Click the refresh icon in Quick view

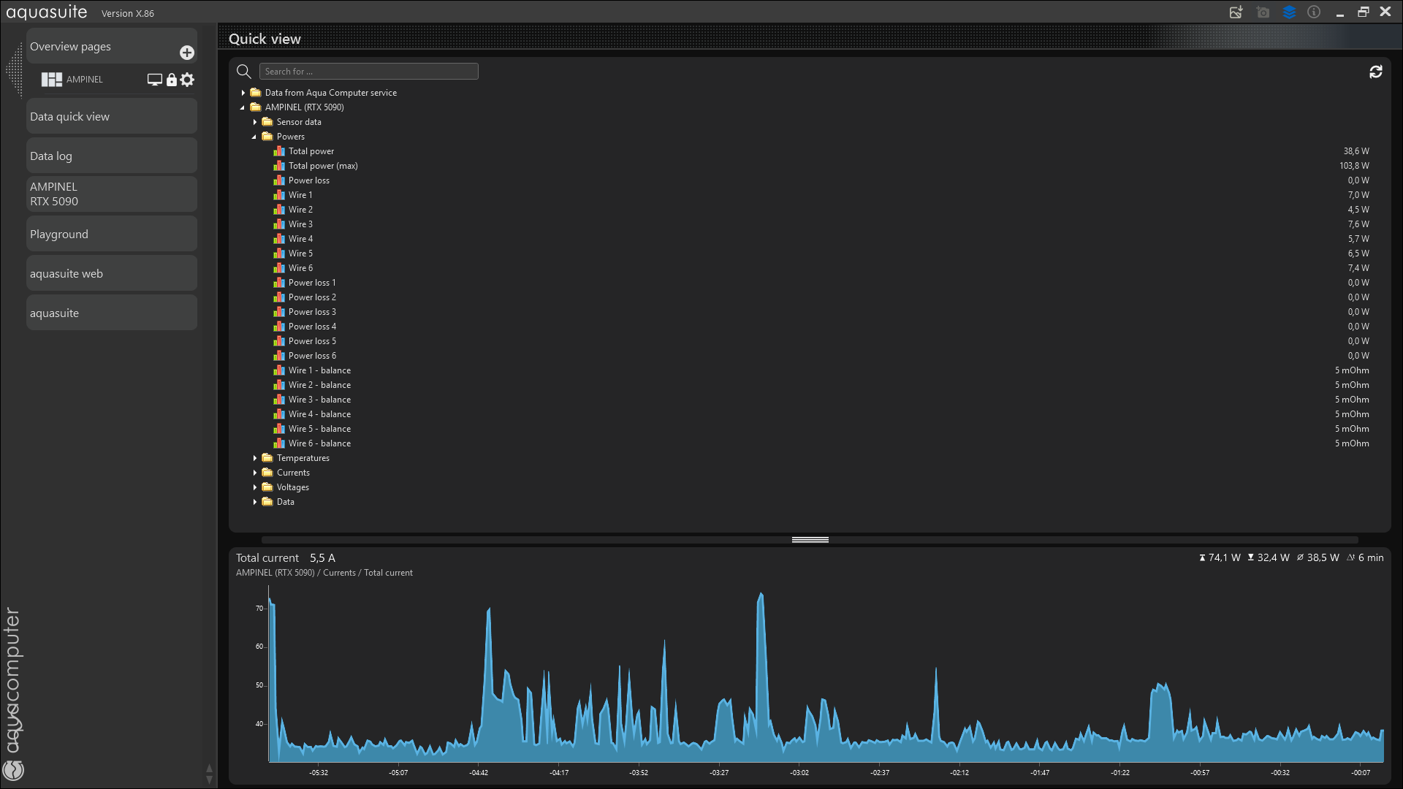(1375, 72)
